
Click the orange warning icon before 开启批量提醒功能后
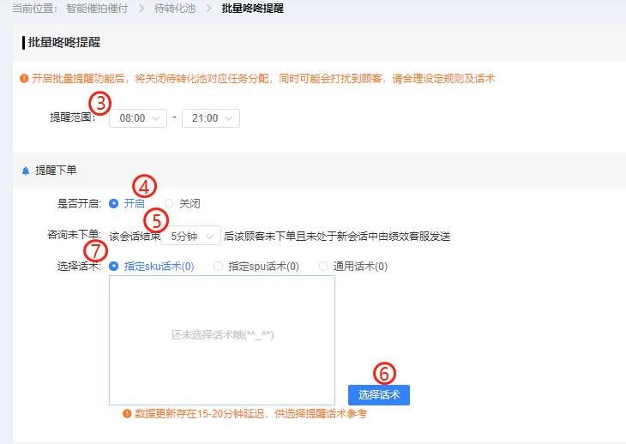[24, 78]
